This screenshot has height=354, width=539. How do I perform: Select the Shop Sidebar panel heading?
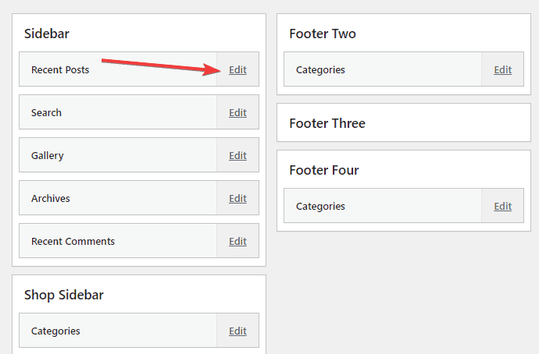[x=64, y=295]
